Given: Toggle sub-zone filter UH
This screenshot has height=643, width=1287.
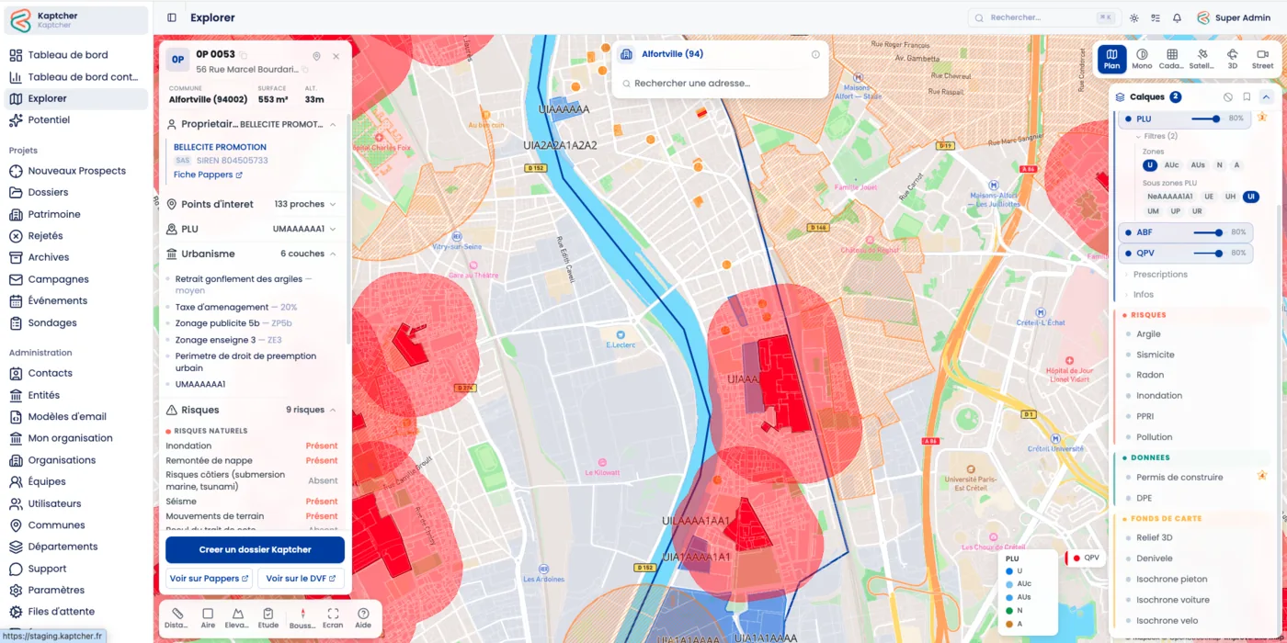Looking at the screenshot, I should [x=1230, y=197].
